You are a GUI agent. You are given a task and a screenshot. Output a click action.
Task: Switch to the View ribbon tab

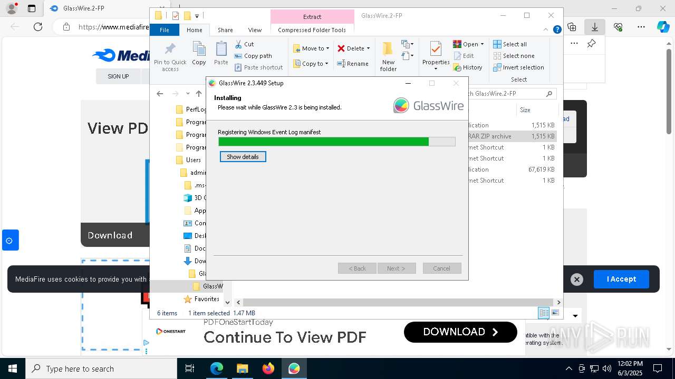point(255,30)
